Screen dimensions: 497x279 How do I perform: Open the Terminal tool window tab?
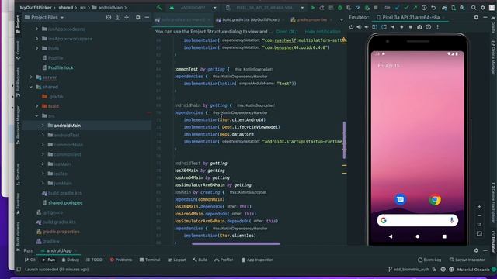point(150,260)
